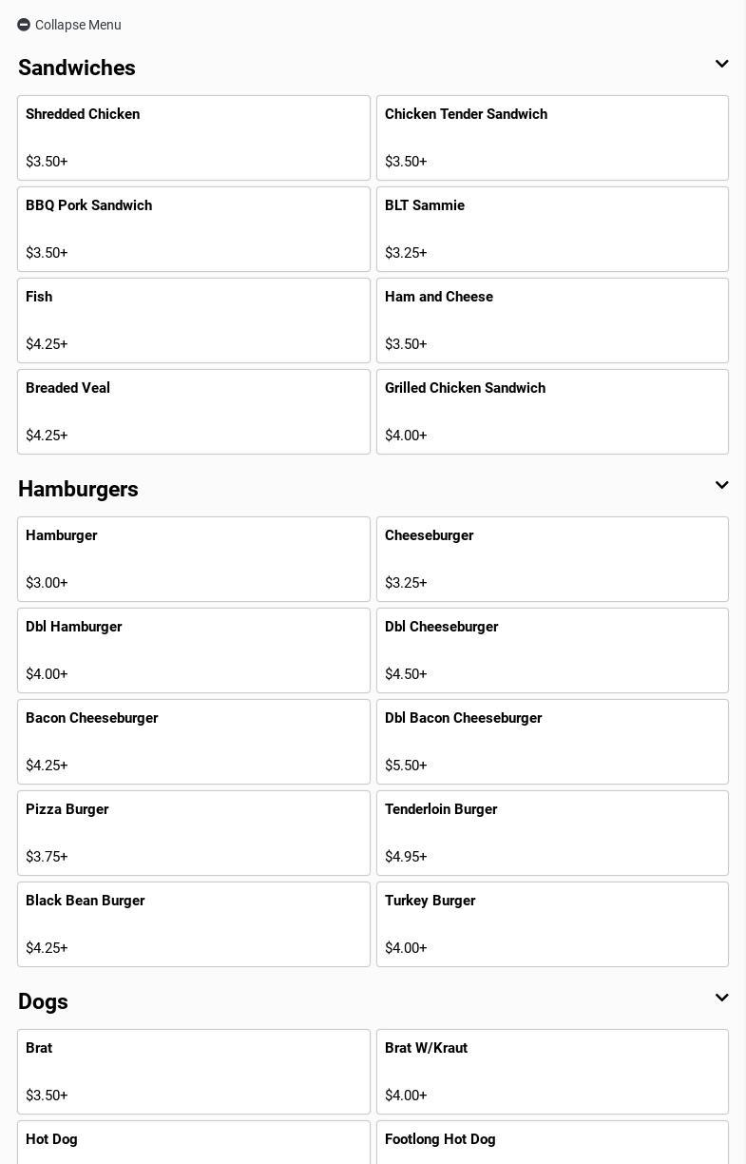Select the Tenderloin Burger item
746x1164 pixels.
[x=552, y=833]
